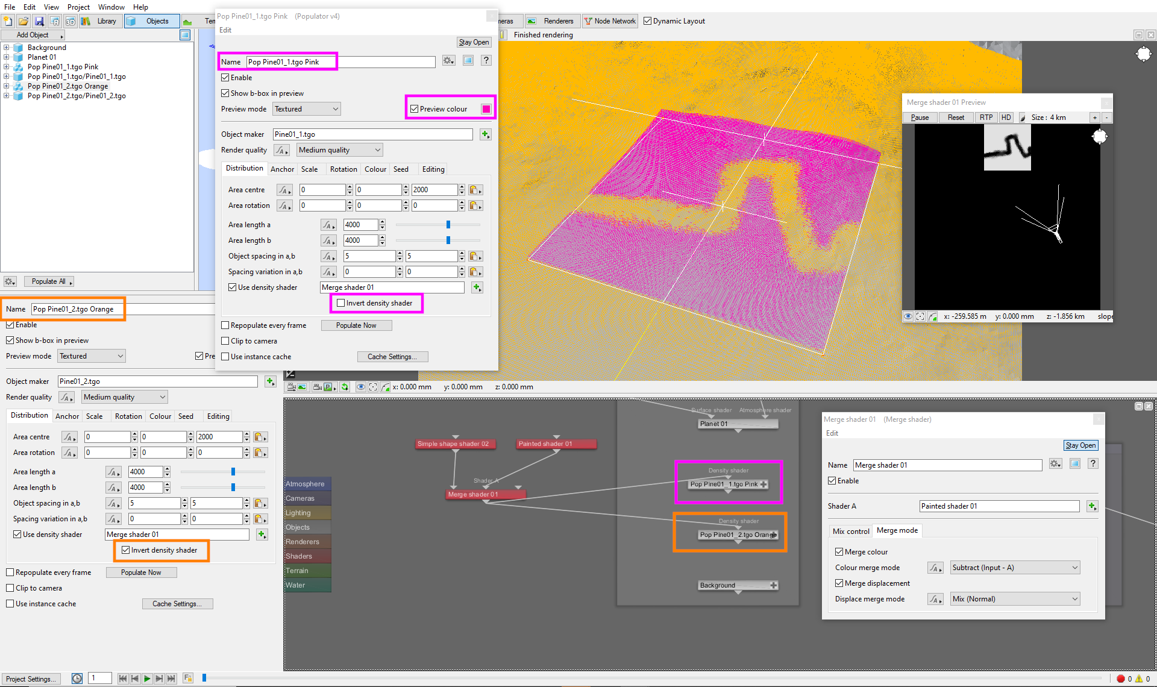Open the Library toolbar button
The image size is (1157, 687).
pos(100,21)
